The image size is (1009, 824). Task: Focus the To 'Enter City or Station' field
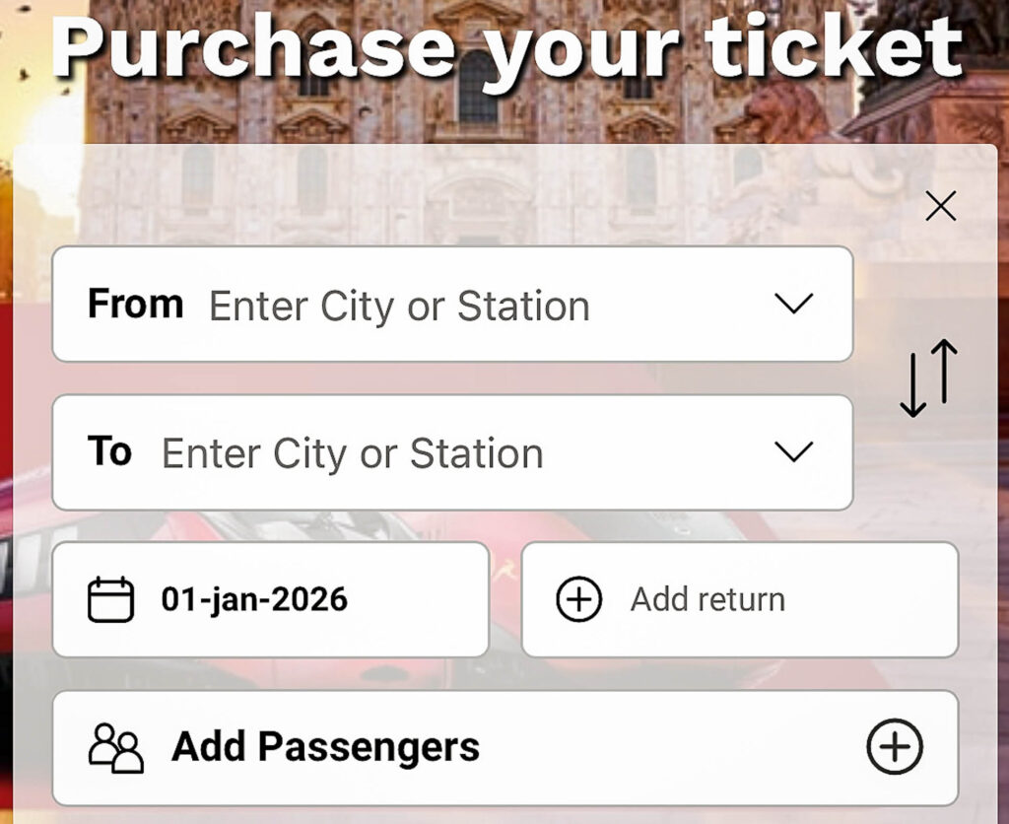click(x=353, y=454)
